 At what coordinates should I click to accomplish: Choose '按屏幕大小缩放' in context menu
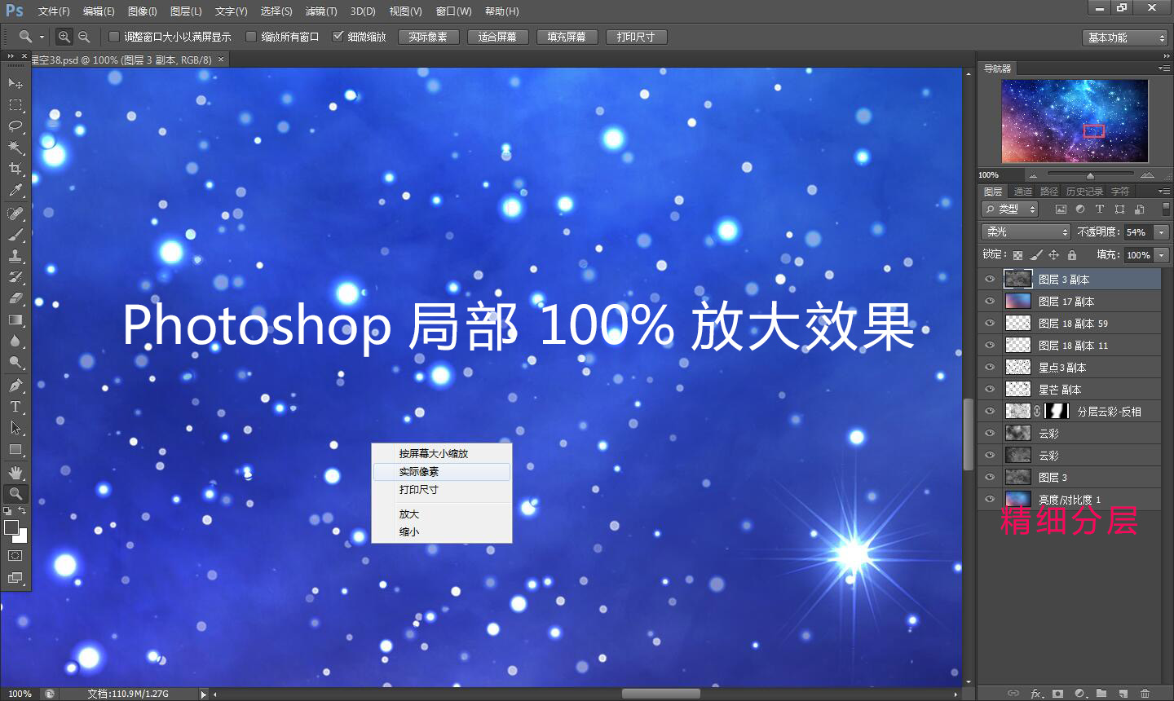tap(442, 453)
